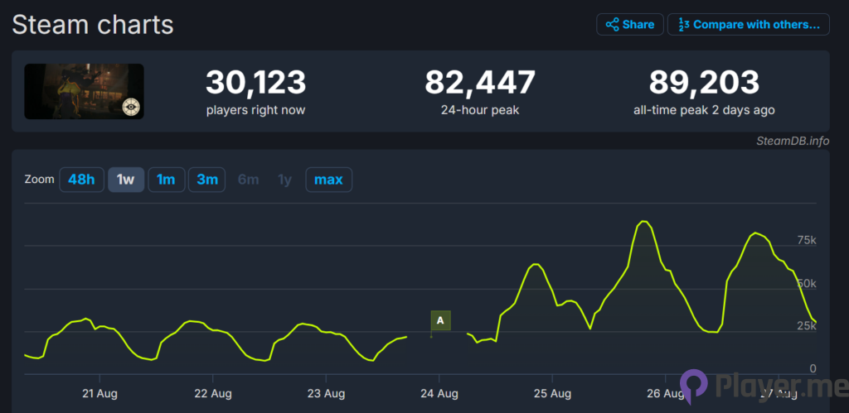
Task: Click the 21 Aug axis label
Action: [99, 393]
